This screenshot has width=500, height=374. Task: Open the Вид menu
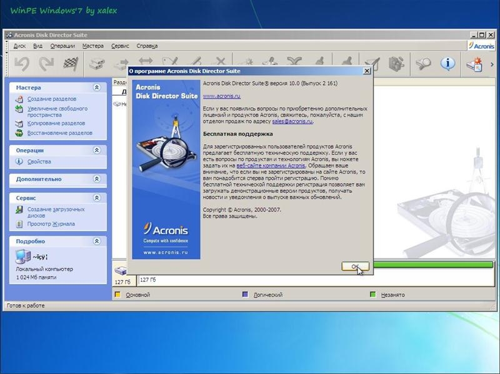click(37, 46)
